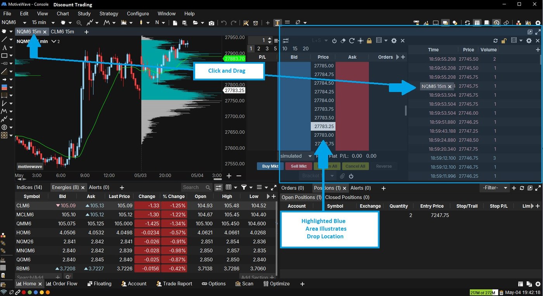Viewport: 543px width, 296px height.
Task: Click the red color dot in status bar
Action: [x=24, y=292]
